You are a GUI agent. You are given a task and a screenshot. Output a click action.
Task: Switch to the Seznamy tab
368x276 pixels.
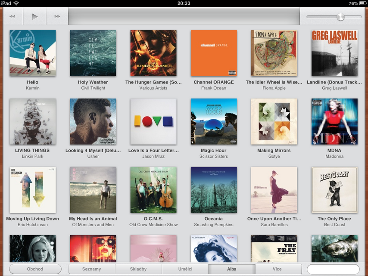[91, 269]
